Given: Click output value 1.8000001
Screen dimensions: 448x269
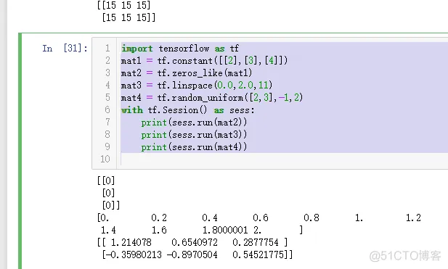Looking at the screenshot, I should [x=225, y=230].
